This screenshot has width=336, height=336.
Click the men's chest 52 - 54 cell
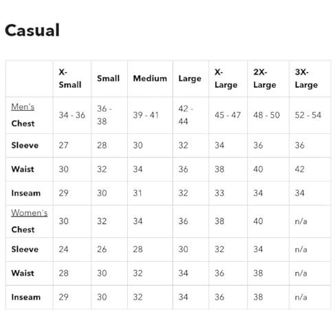[x=308, y=115]
